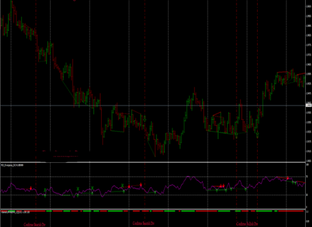The image size is (312, 227).
Task: Click the 30 level label on RSI axis
Action: tap(307, 195)
